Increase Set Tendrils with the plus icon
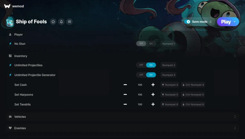Image resolution: width=245 pixels, height=139 pixels. [153, 104]
